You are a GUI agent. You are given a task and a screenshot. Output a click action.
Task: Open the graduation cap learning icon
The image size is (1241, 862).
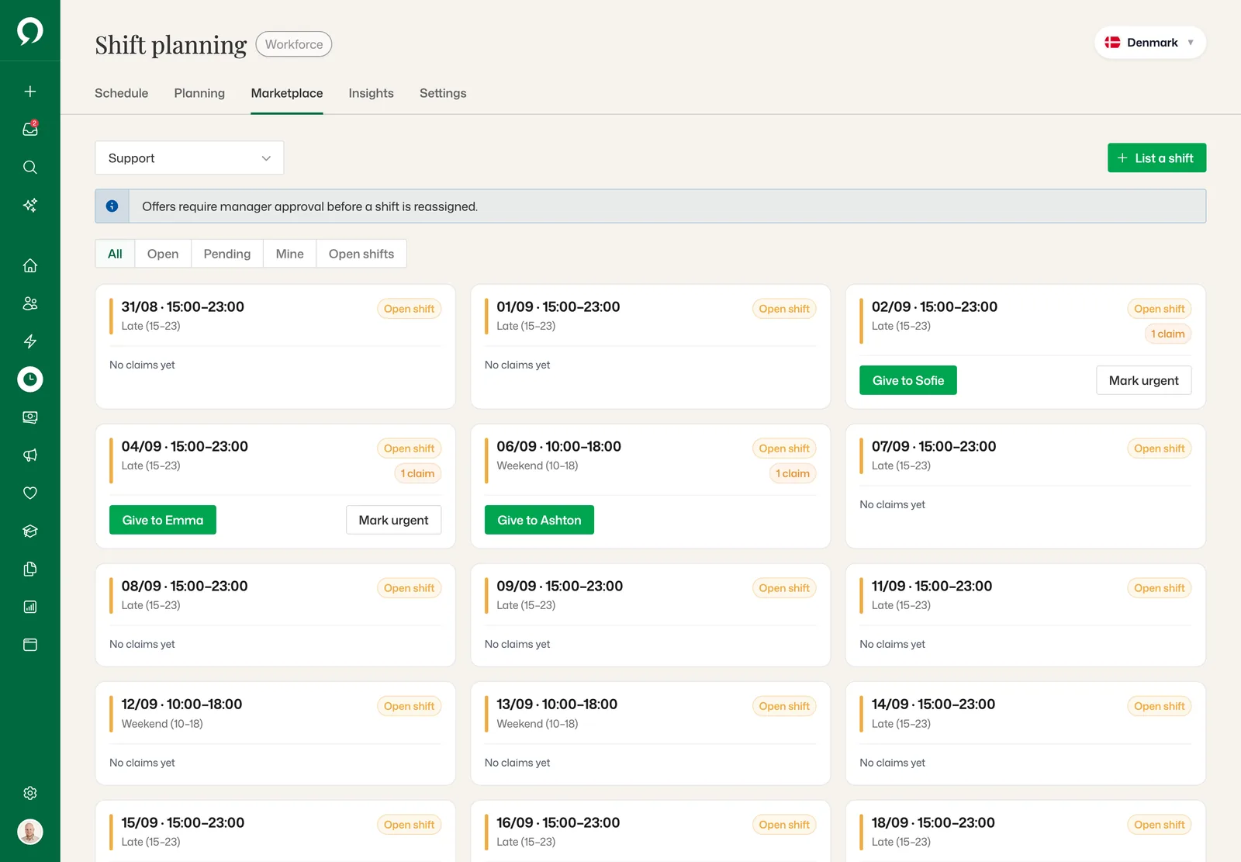30,531
